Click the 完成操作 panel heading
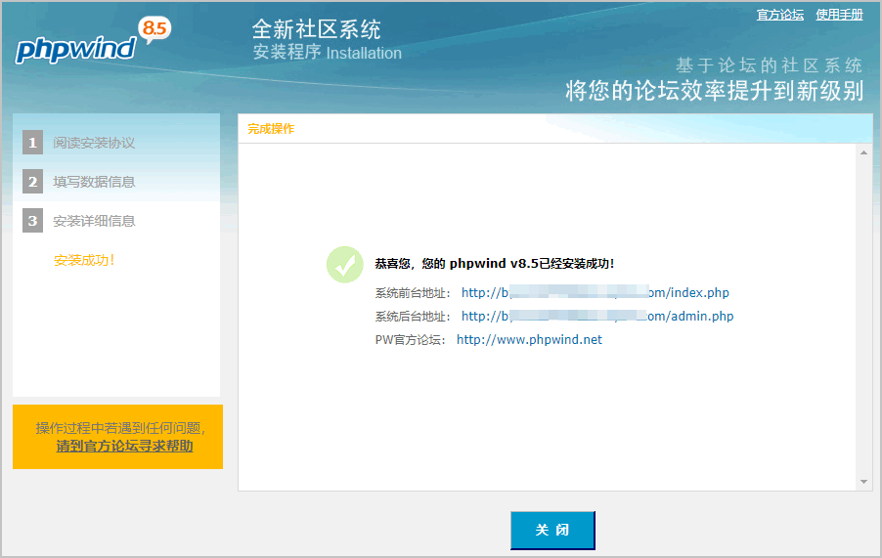 tap(271, 129)
